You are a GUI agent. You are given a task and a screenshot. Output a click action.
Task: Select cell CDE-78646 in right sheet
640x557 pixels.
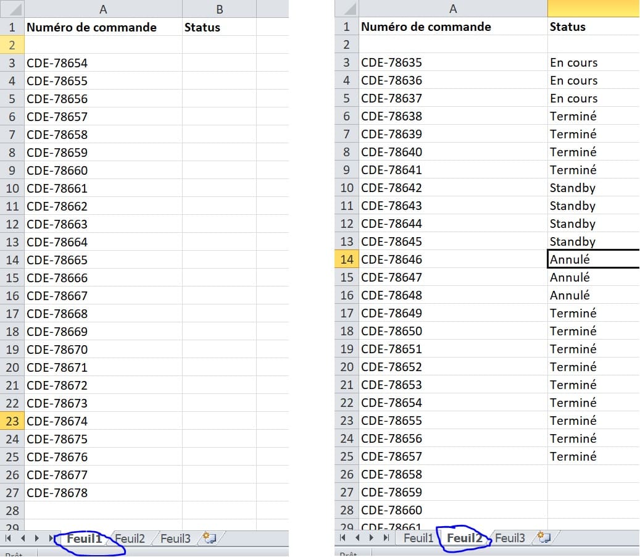(x=453, y=259)
